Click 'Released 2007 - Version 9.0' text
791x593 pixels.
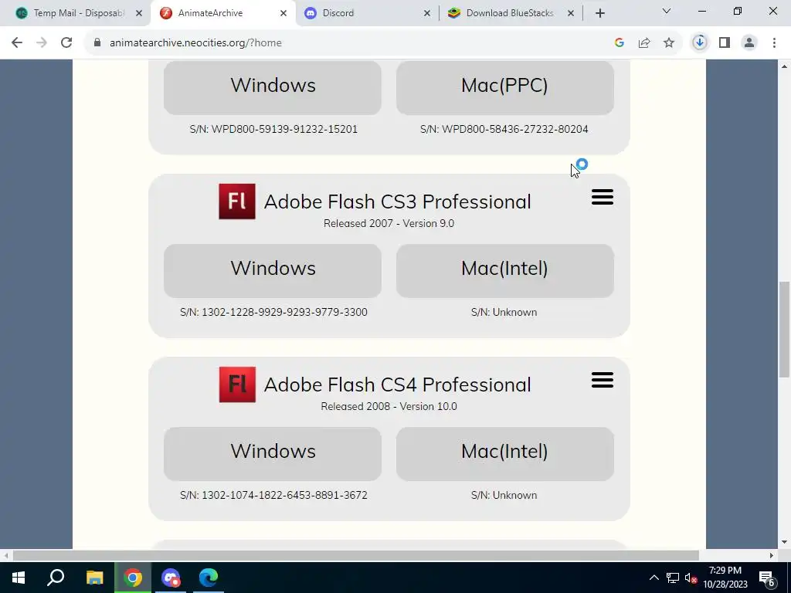(x=389, y=223)
